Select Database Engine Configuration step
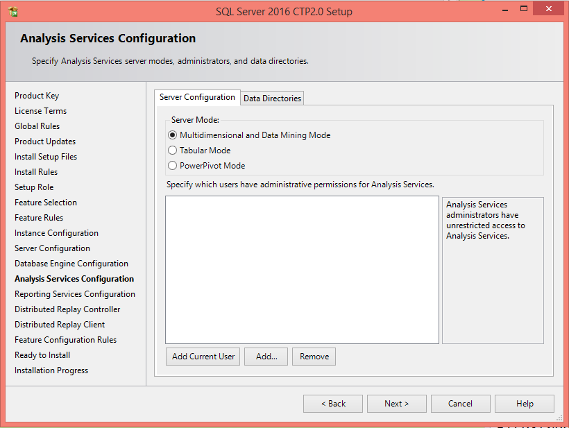This screenshot has width=569, height=428. tap(71, 264)
